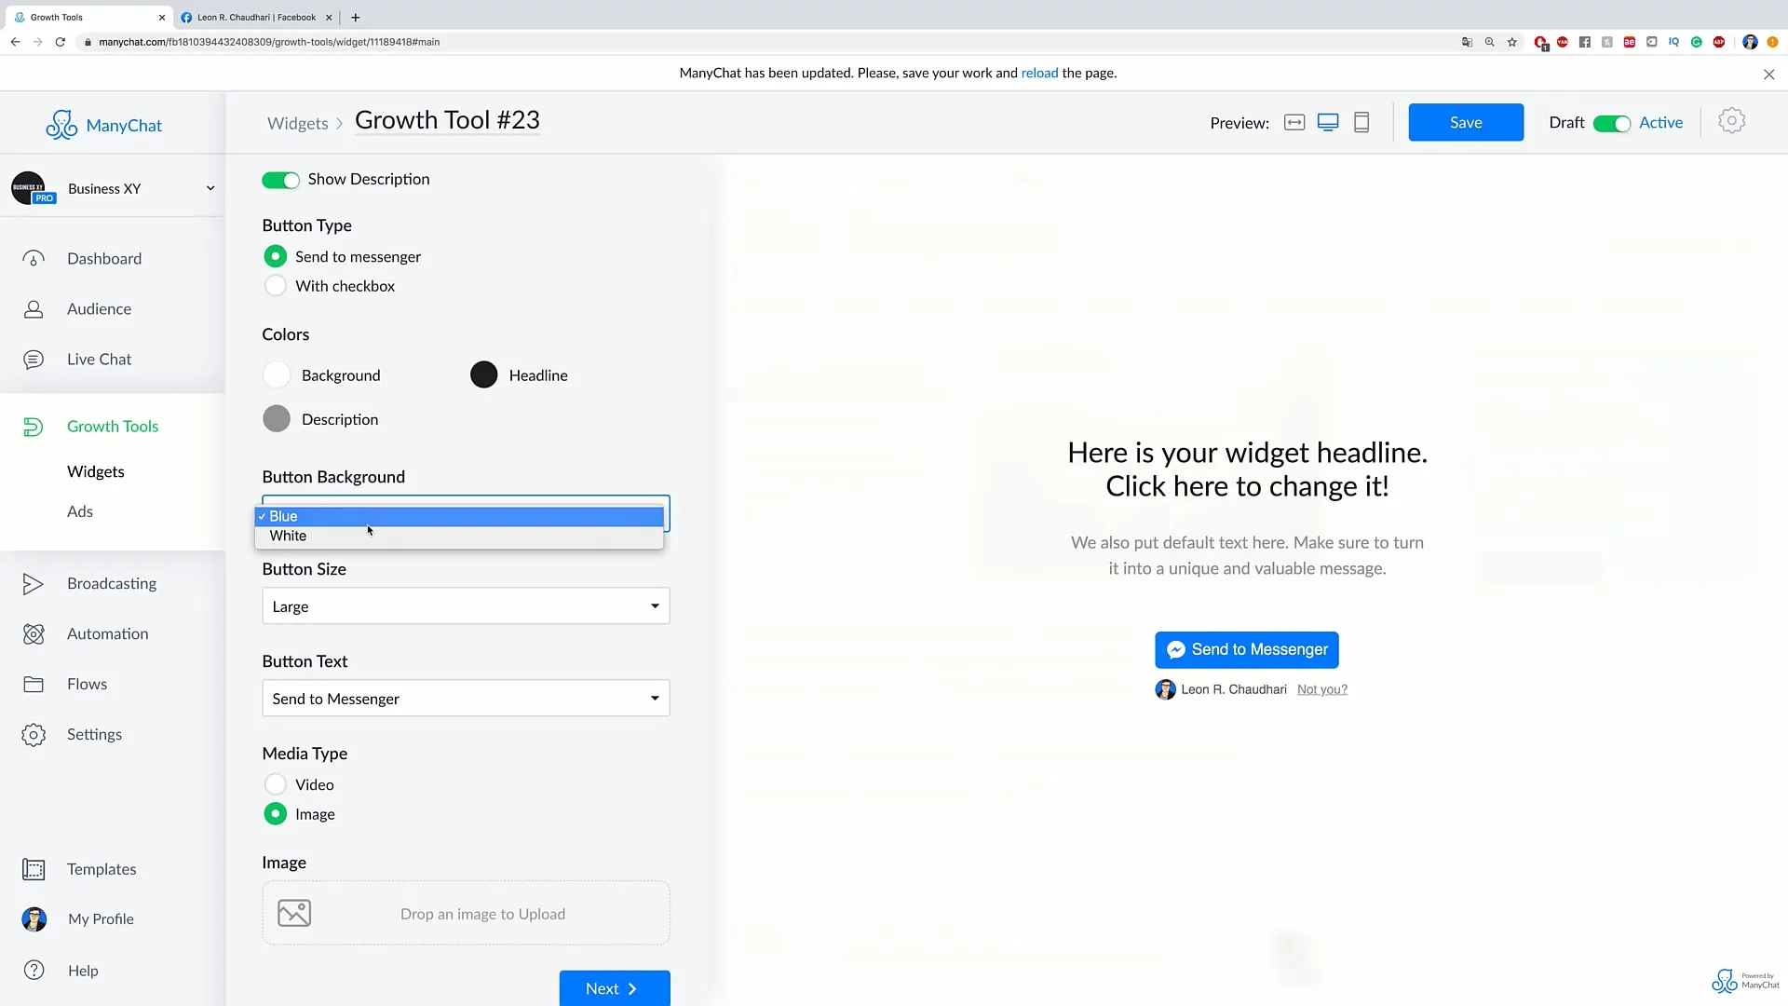Click the Messenger icon on preview button
Viewport: 1788px width, 1006px height.
click(1176, 650)
